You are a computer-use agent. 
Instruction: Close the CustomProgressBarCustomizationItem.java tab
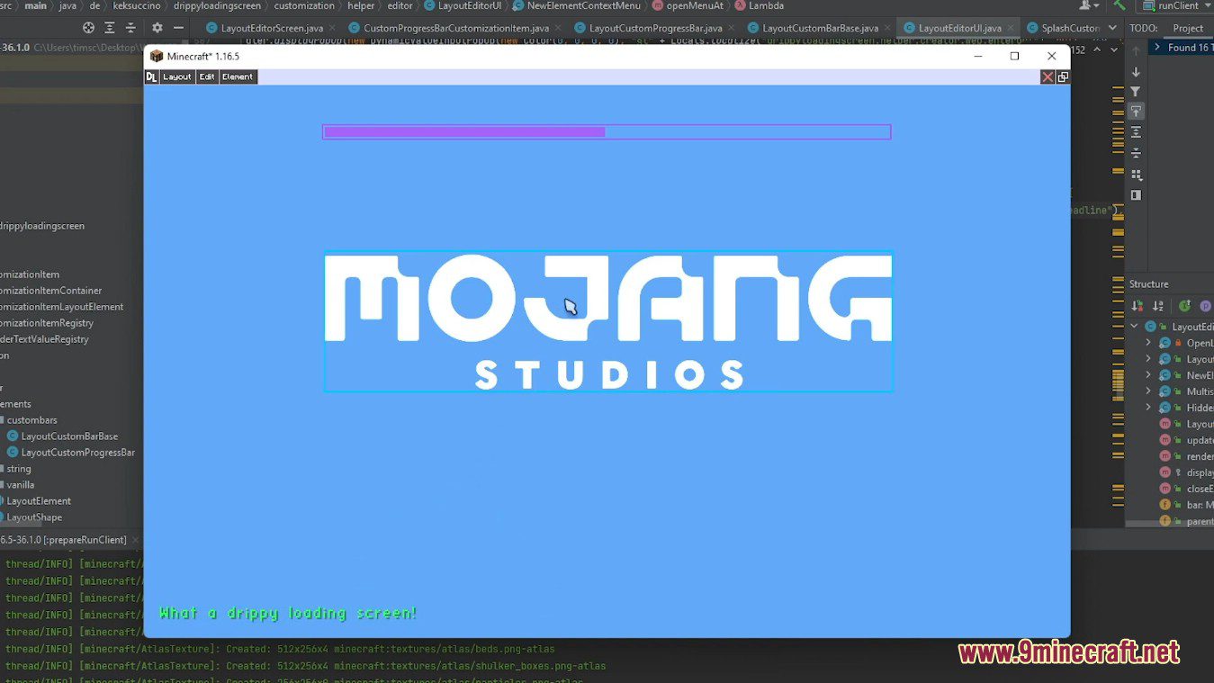(559, 28)
